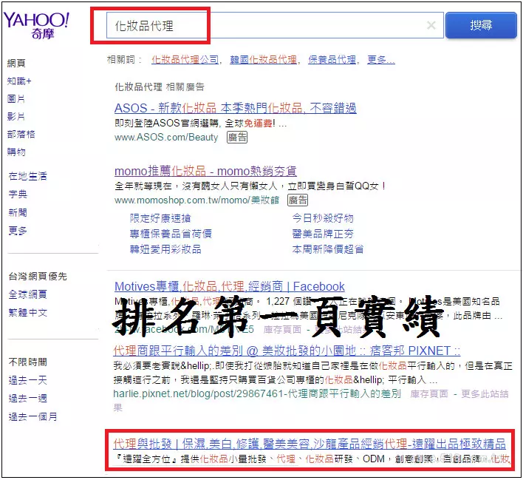Select 過去一天 time filter
The image size is (523, 480).
point(27,380)
